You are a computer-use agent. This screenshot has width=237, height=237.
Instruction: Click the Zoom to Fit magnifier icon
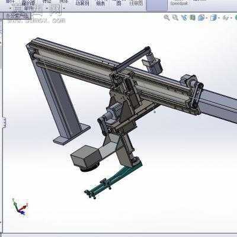tap(166, 18)
